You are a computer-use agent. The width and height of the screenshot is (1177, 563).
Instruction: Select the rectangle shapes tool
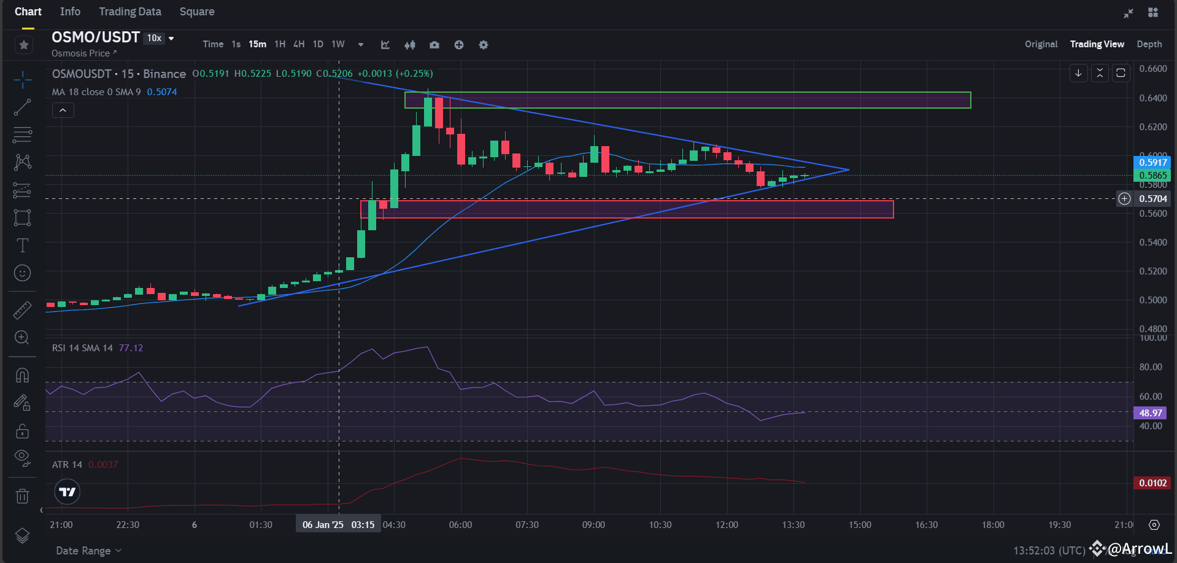pos(23,218)
